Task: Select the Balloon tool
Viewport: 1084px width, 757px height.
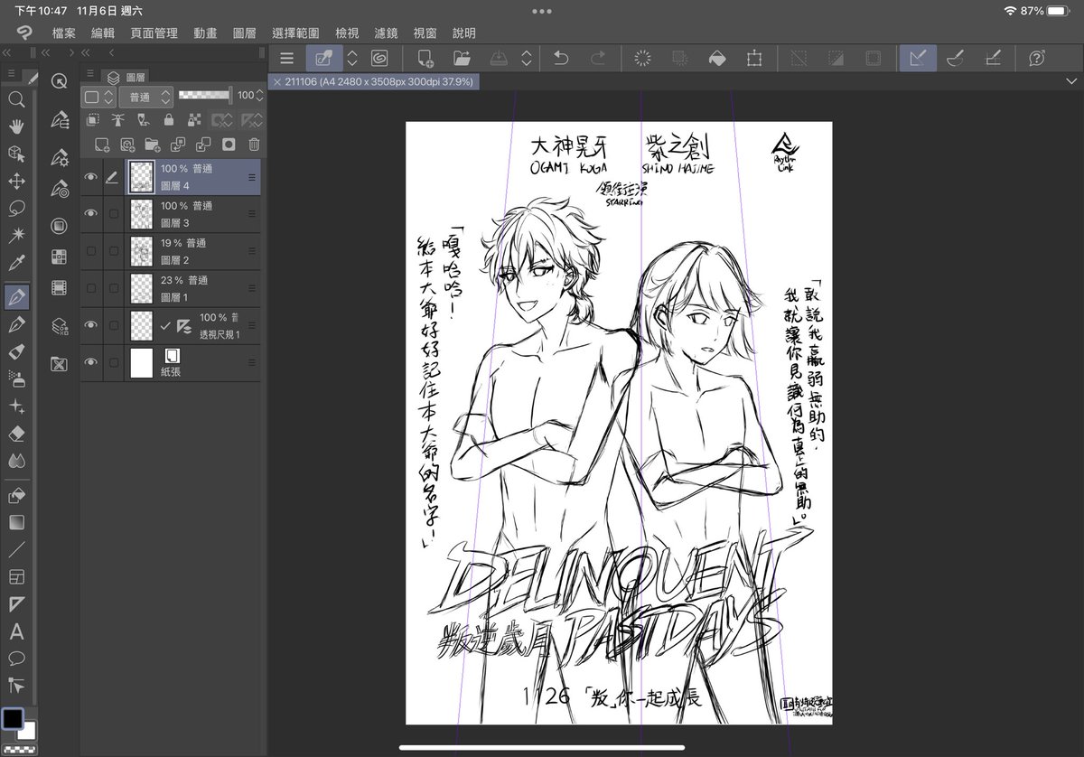Action: [16, 658]
